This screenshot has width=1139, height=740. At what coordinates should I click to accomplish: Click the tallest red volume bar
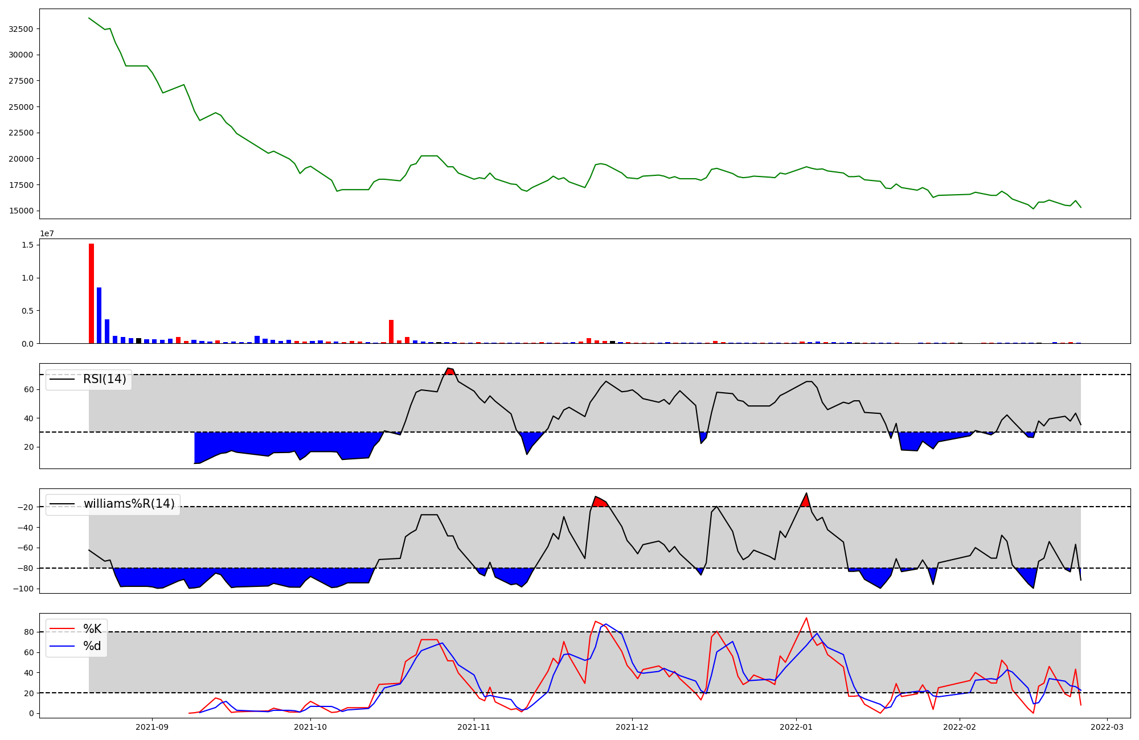[x=91, y=293]
